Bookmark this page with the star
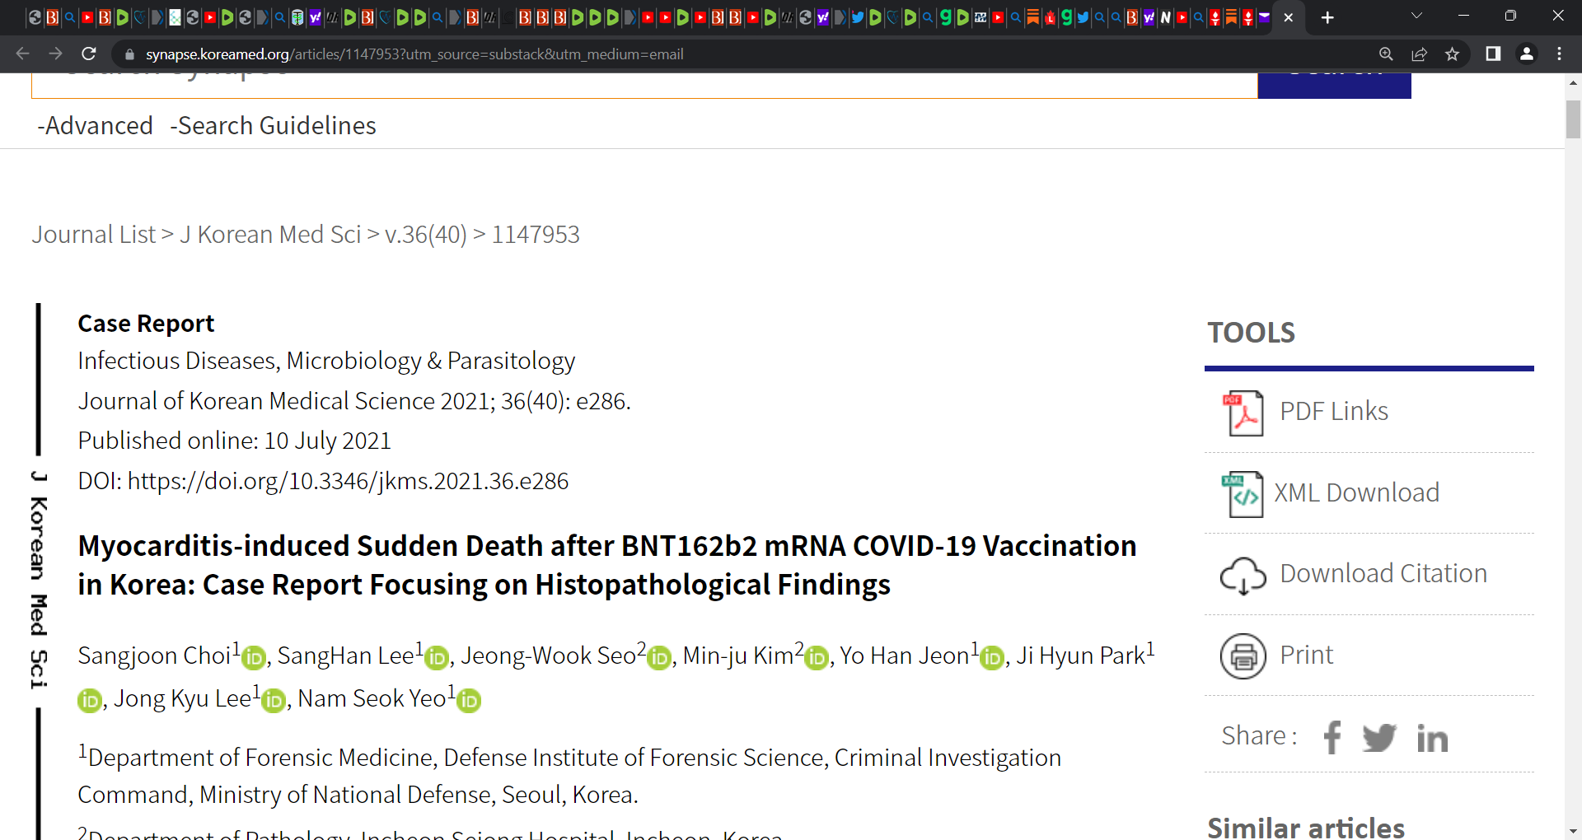The width and height of the screenshot is (1582, 840). click(x=1452, y=54)
